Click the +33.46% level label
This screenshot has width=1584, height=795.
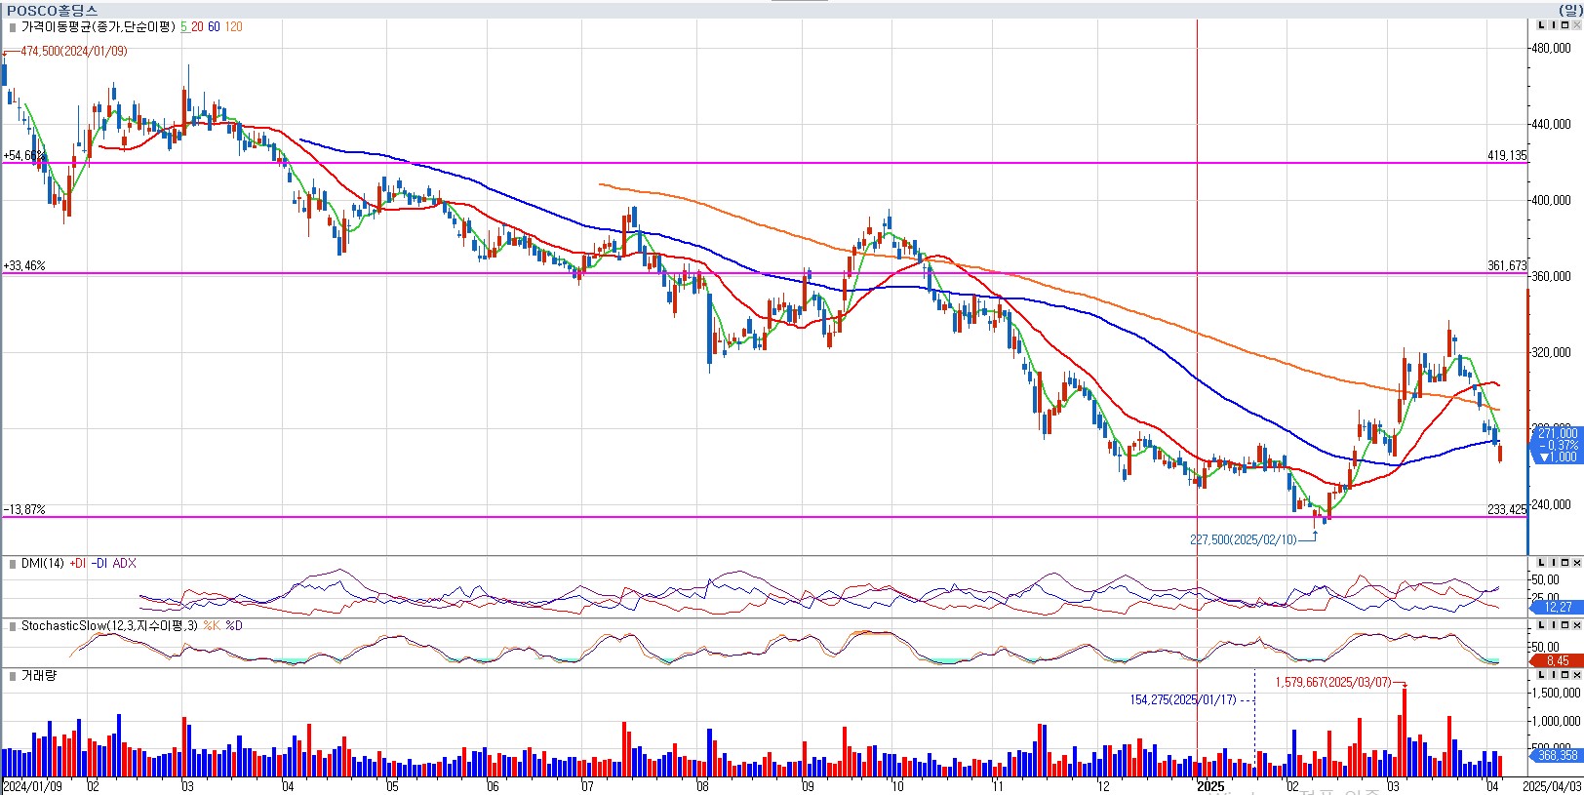[x=24, y=266]
